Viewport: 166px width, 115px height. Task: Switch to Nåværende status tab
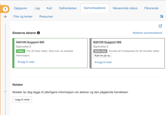(x=125, y=8)
